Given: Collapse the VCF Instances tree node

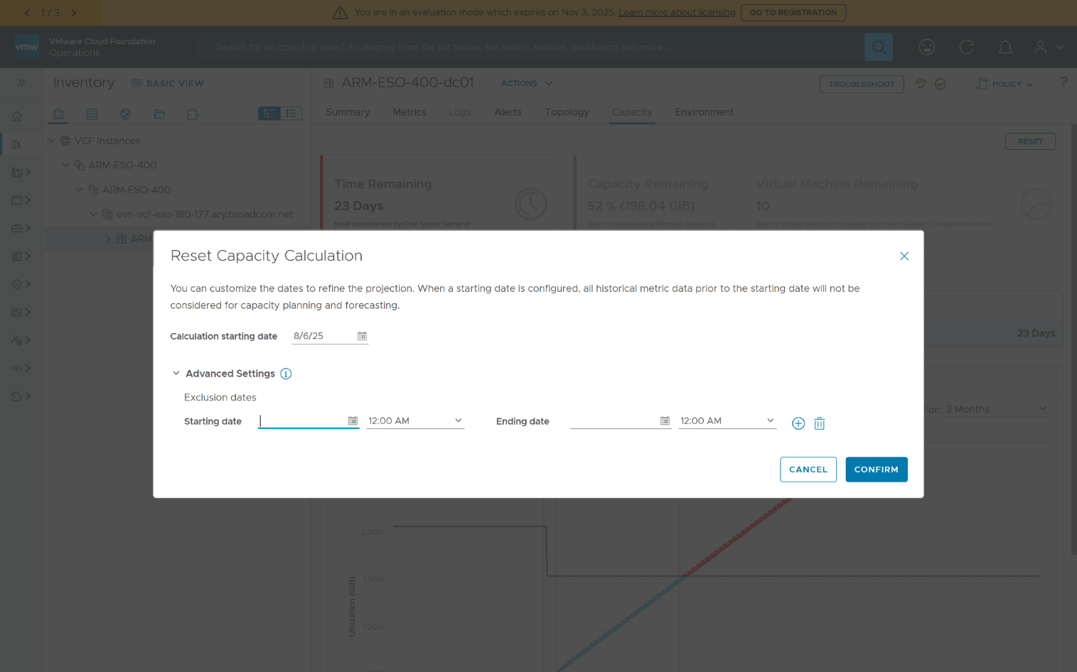Looking at the screenshot, I should click(51, 140).
